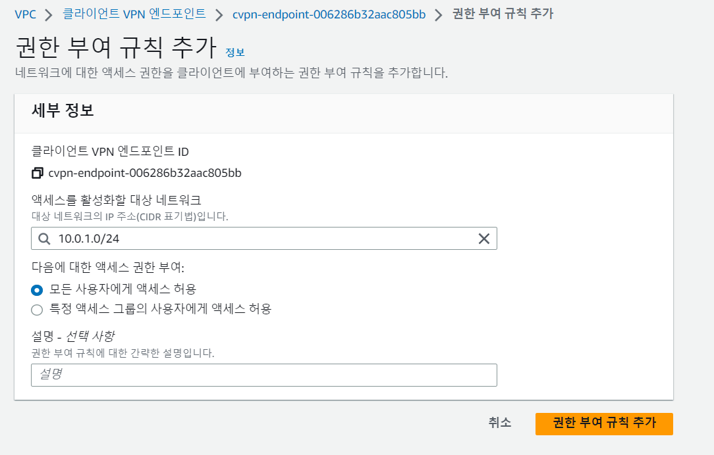The image size is (714, 455).
Task: Clear the target network CIDR field
Action: [484, 239]
